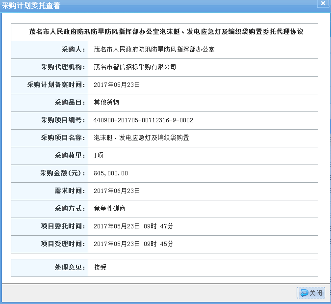Click entrust time ending in 09时 47分

133,226
